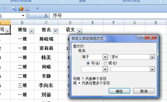Image resolution: width=167 pixels, height=102 pixels.
Task: Select column H header
Action: (156, 22)
